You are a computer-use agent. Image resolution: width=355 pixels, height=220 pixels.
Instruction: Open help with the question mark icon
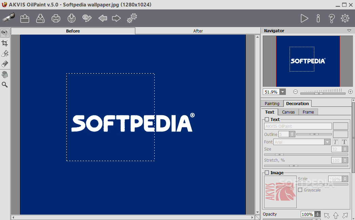pos(332,18)
